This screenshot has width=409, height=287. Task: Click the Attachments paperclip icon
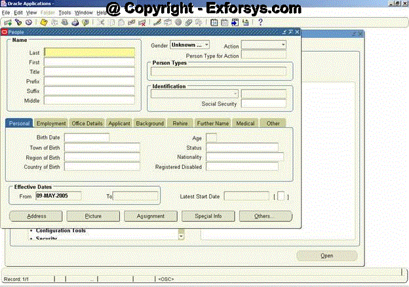pyautogui.click(x=189, y=22)
